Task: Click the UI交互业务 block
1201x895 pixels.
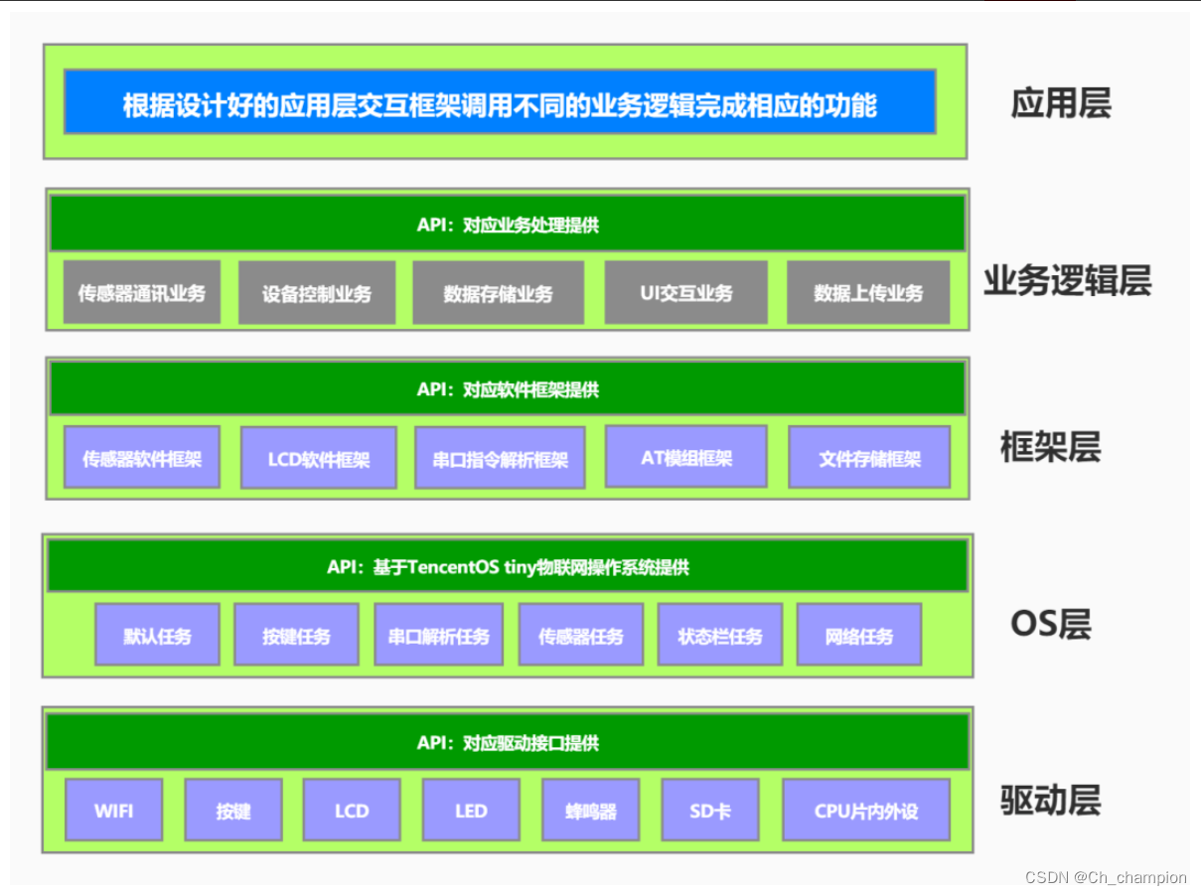Action: click(686, 292)
